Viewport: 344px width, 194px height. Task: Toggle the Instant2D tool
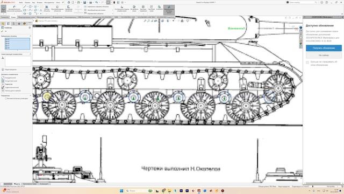(x=159, y=8)
